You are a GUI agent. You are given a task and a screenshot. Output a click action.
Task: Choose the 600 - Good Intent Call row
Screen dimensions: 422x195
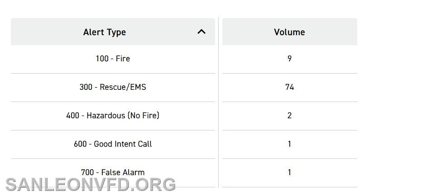tap(113, 144)
